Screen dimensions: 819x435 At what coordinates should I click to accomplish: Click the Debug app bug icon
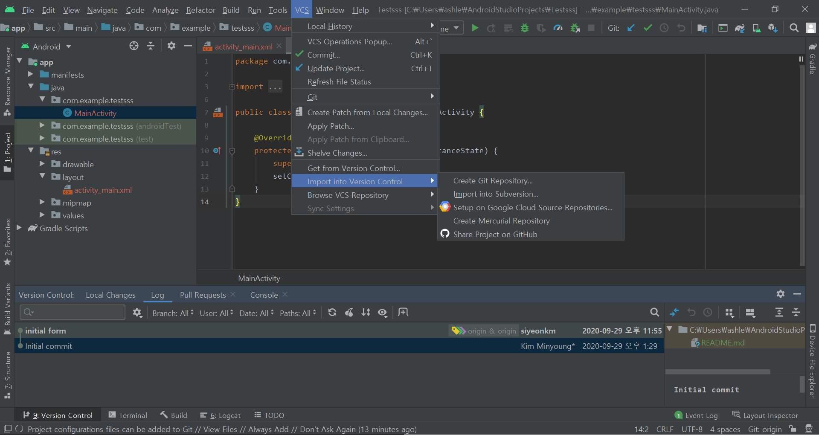coord(525,28)
